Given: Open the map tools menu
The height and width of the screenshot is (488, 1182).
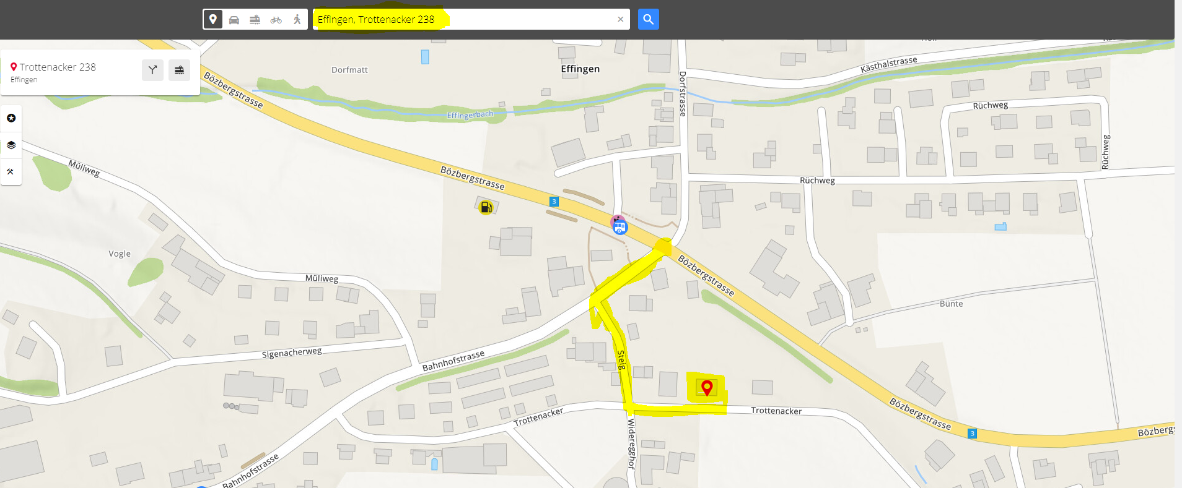Looking at the screenshot, I should tap(11, 171).
